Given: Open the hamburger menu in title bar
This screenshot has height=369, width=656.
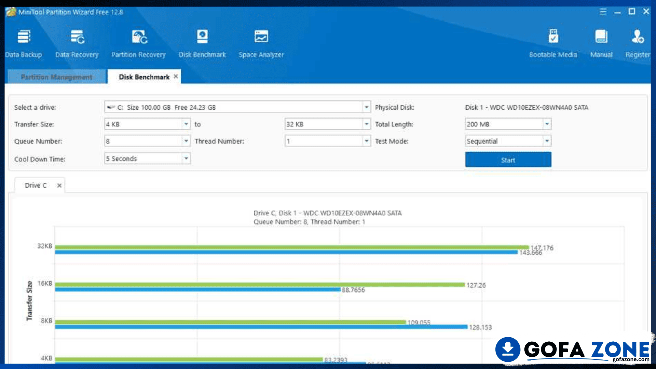Looking at the screenshot, I should 603,12.
